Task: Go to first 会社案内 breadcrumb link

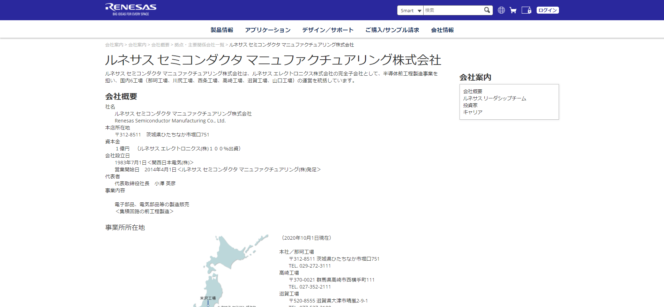Action: (x=114, y=45)
